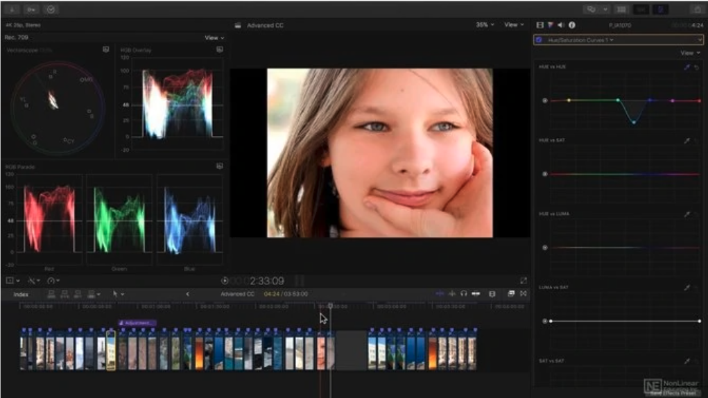708x398 pixels.
Task: Select the SAT vs SAT eyedropper
Action: click(687, 361)
